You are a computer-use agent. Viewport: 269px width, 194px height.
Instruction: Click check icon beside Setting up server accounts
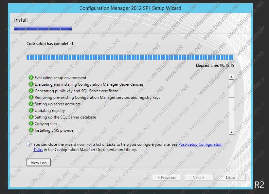pos(31,104)
